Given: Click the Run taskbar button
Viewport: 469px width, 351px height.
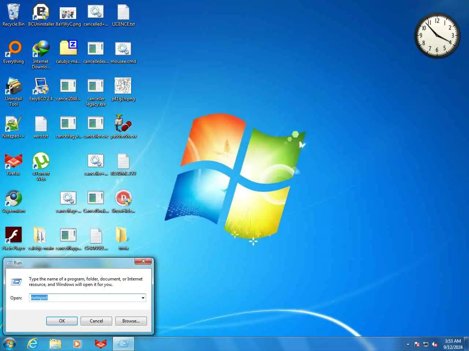Looking at the screenshot, I should [123, 344].
